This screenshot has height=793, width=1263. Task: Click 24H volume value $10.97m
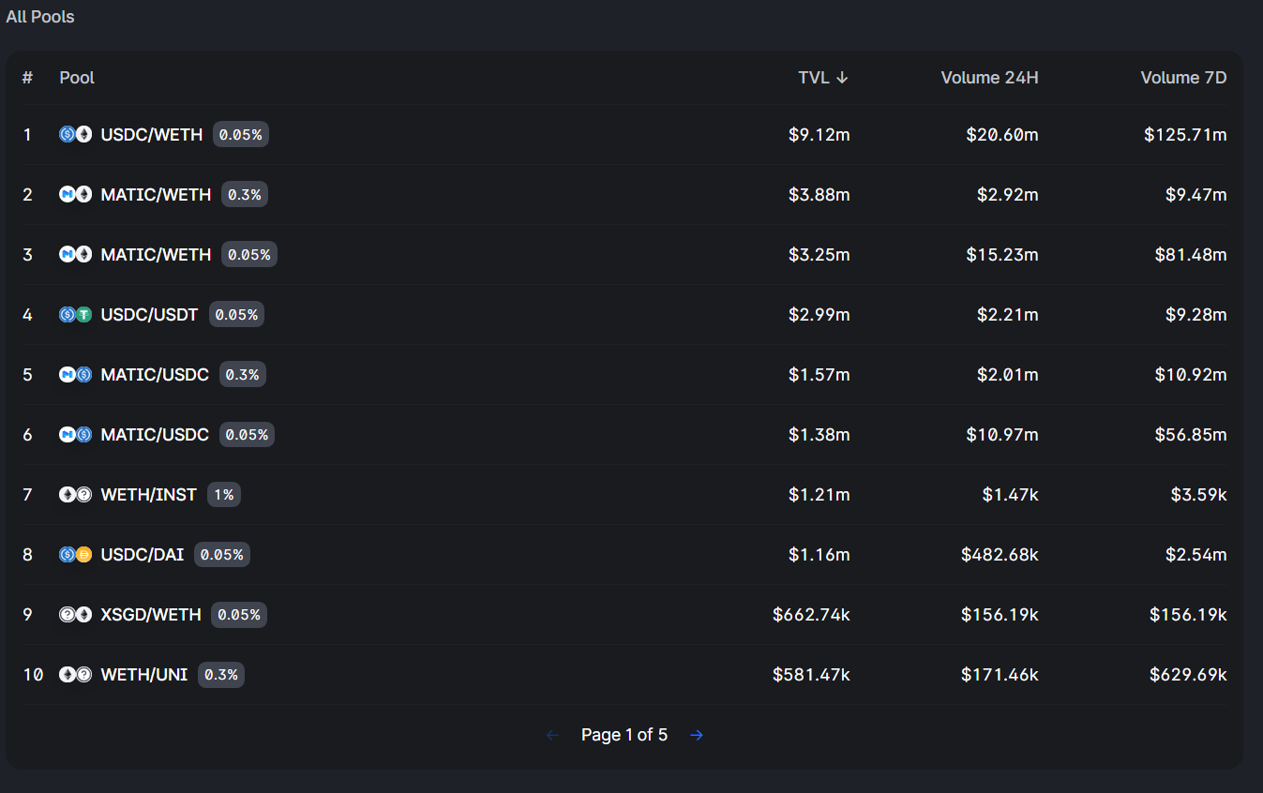tap(1002, 434)
